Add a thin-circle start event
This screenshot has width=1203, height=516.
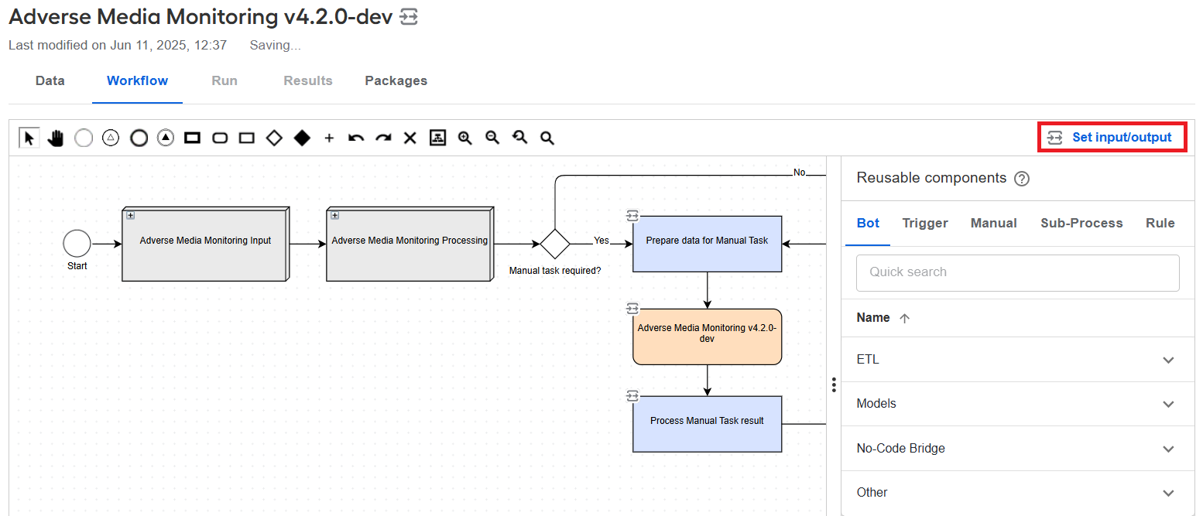[x=84, y=138]
